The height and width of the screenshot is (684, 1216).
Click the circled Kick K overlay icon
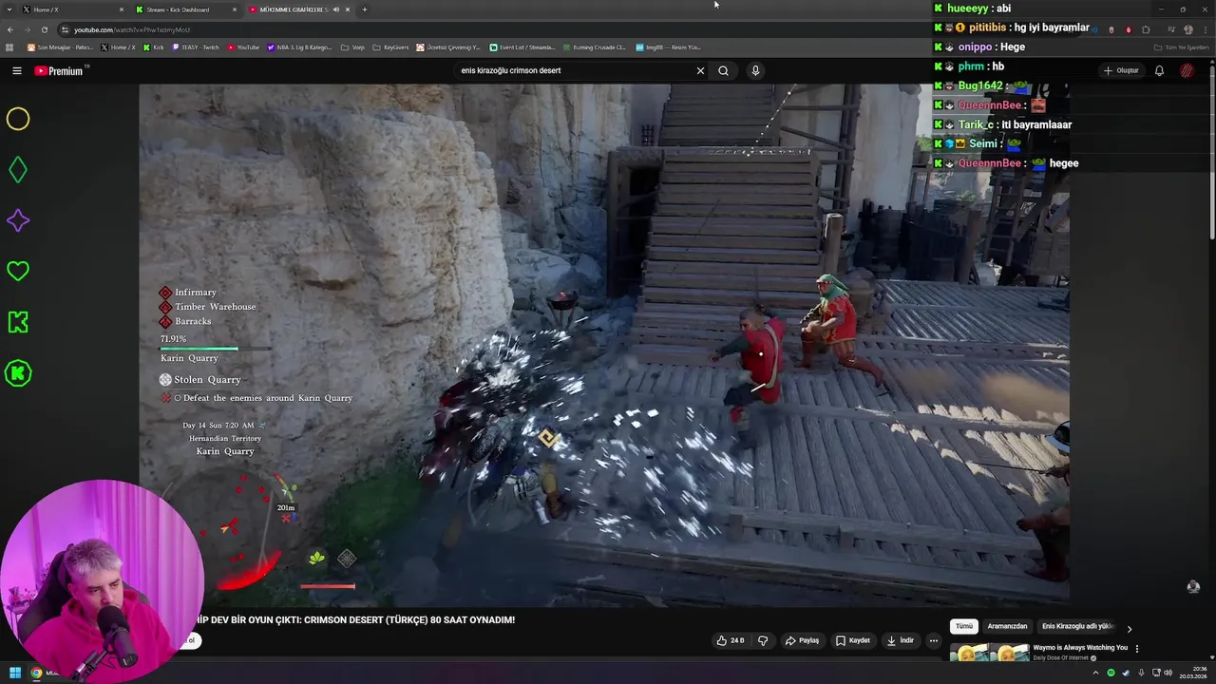[18, 373]
